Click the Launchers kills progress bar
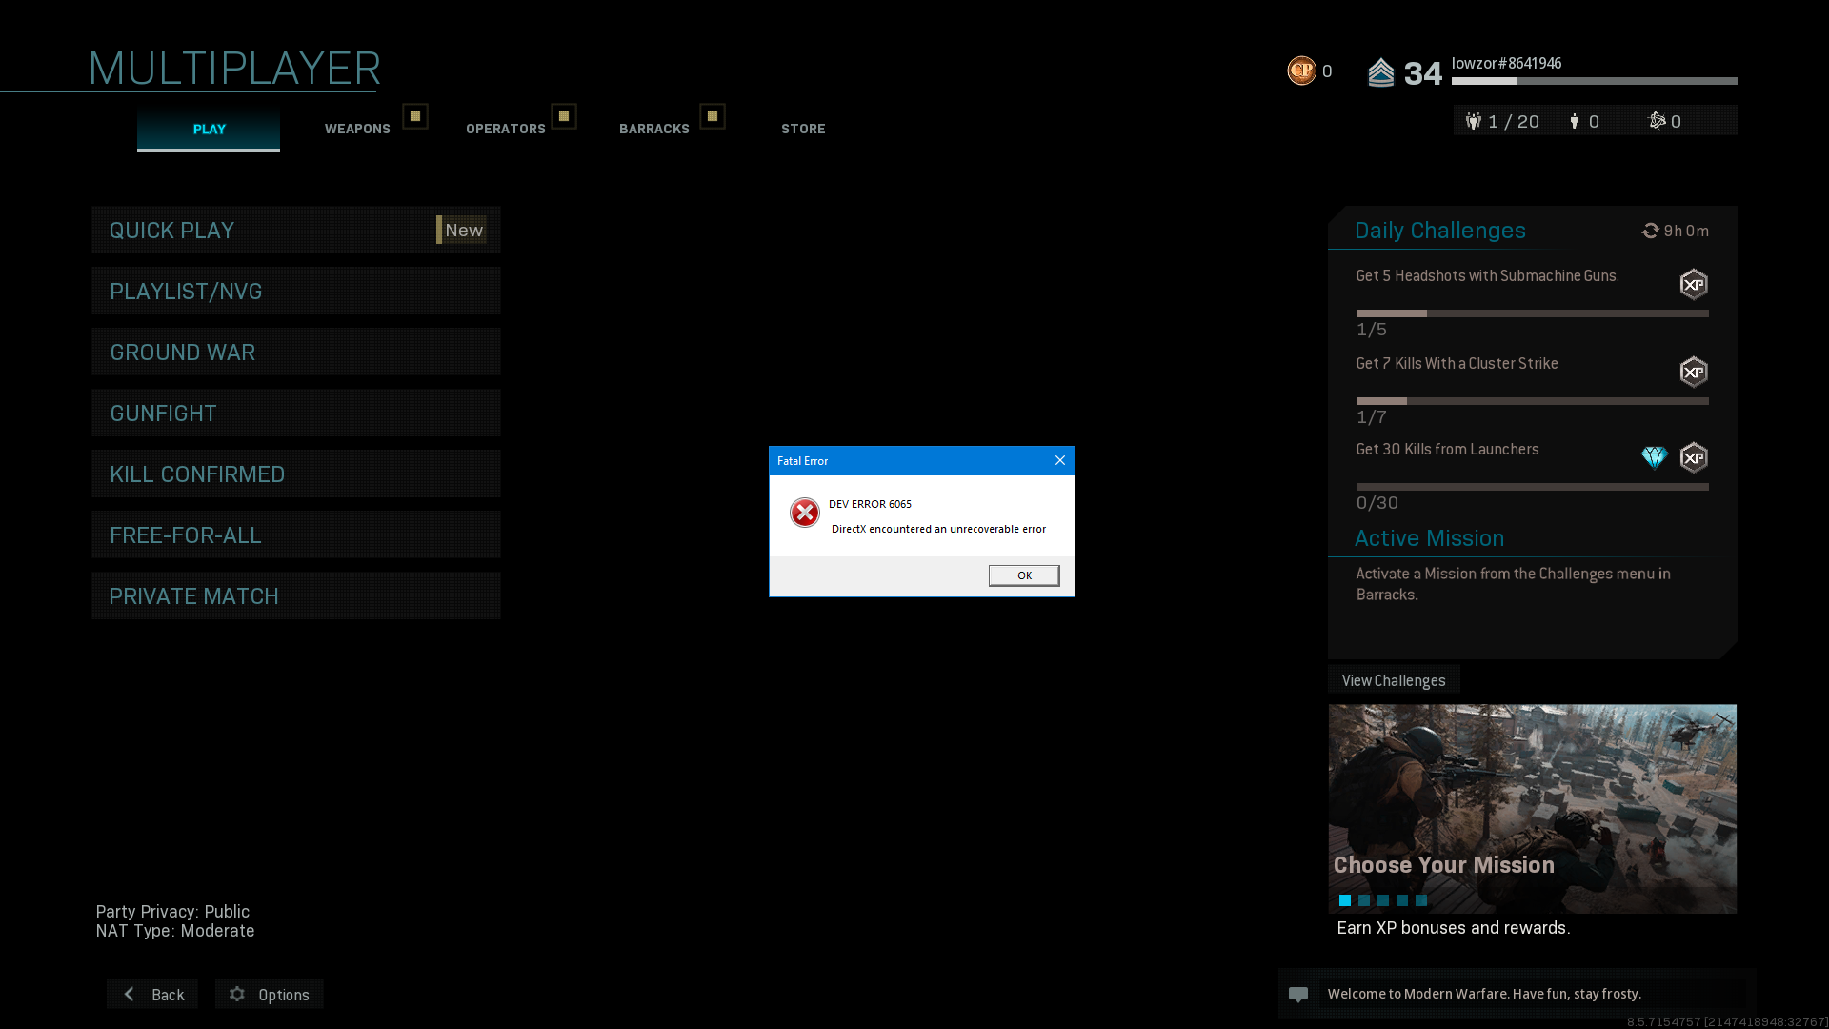 click(x=1533, y=487)
